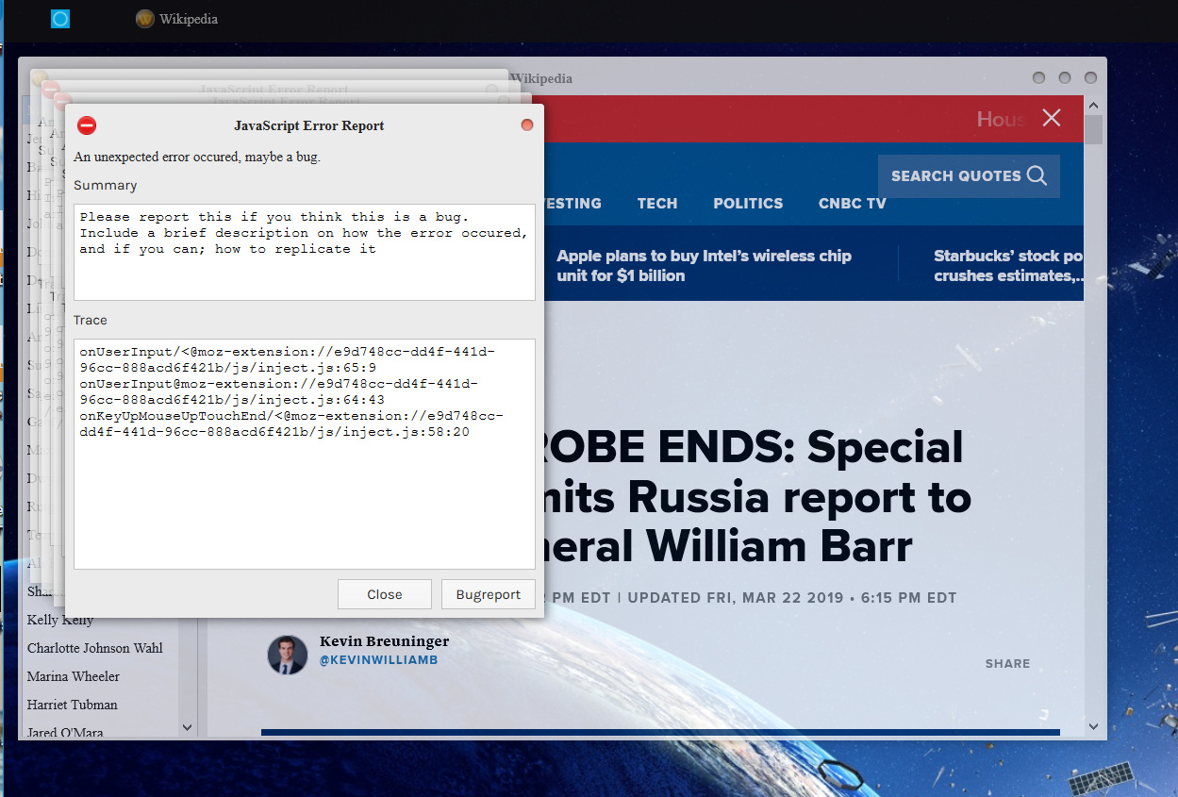The height and width of the screenshot is (797, 1178).
Task: Open Apple plans to buy Intel headline
Action: tap(705, 266)
